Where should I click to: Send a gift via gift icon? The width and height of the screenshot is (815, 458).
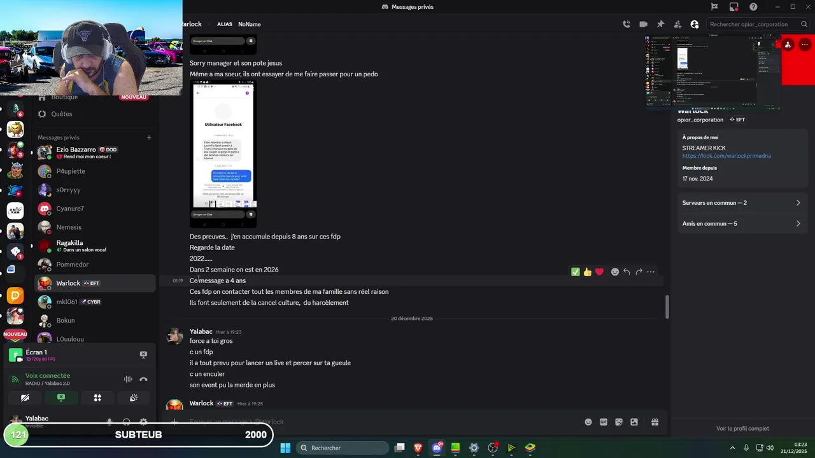point(655,422)
